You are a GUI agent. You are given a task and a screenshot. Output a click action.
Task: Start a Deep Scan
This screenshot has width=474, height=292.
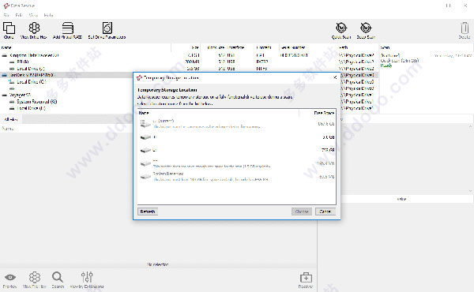[x=366, y=31]
